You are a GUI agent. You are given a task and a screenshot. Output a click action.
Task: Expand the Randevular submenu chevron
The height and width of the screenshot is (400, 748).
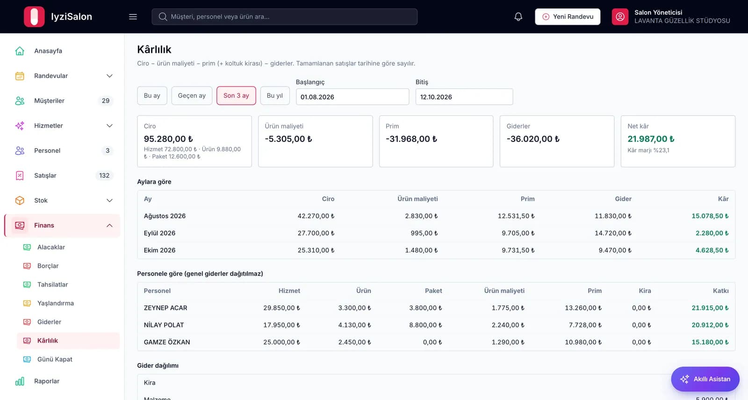(109, 76)
